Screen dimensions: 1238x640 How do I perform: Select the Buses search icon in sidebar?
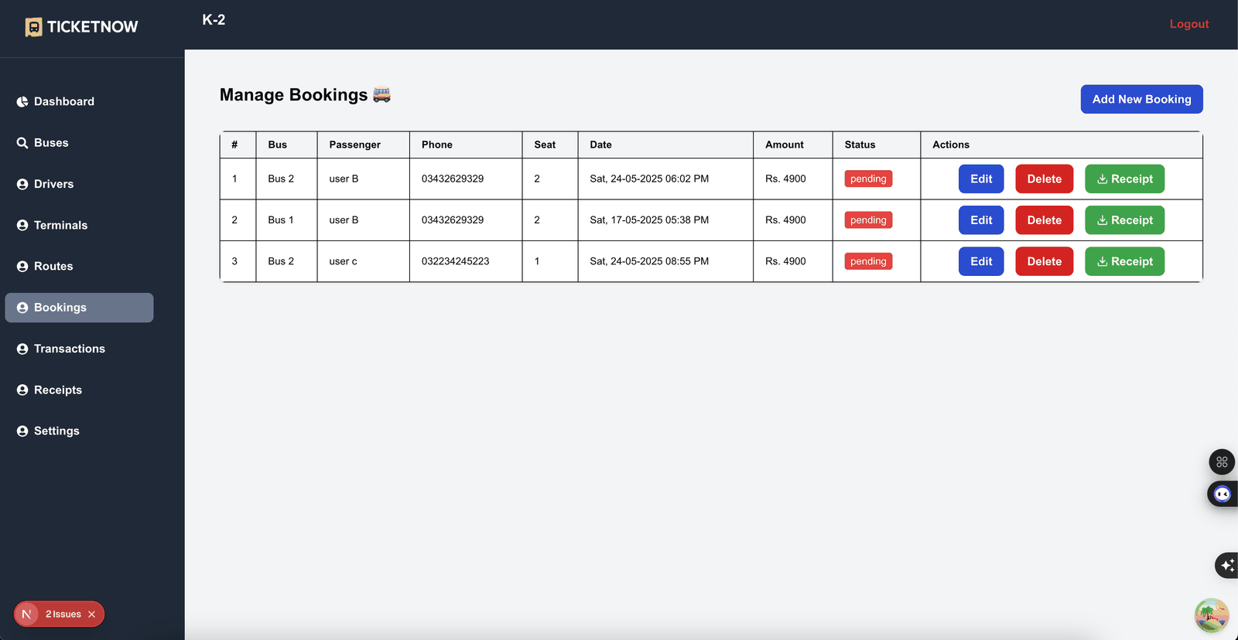pyautogui.click(x=22, y=143)
